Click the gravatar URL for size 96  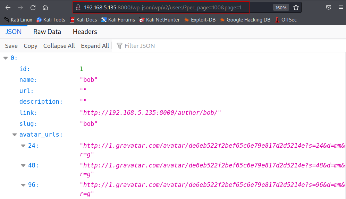[x=212, y=189]
